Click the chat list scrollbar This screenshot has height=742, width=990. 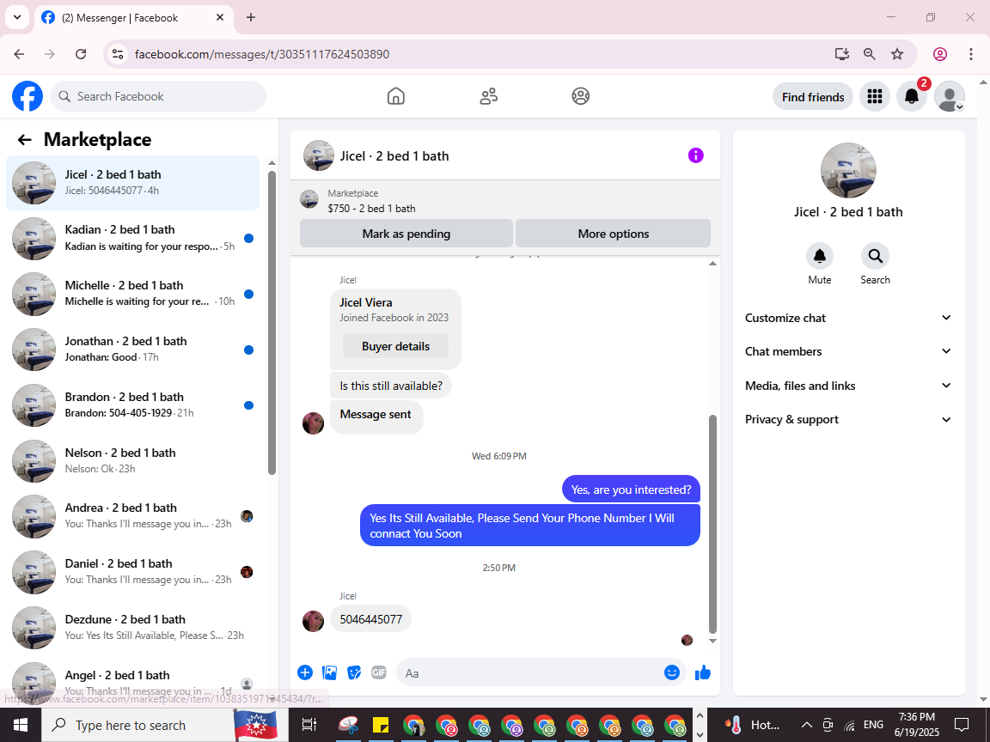[x=272, y=322]
